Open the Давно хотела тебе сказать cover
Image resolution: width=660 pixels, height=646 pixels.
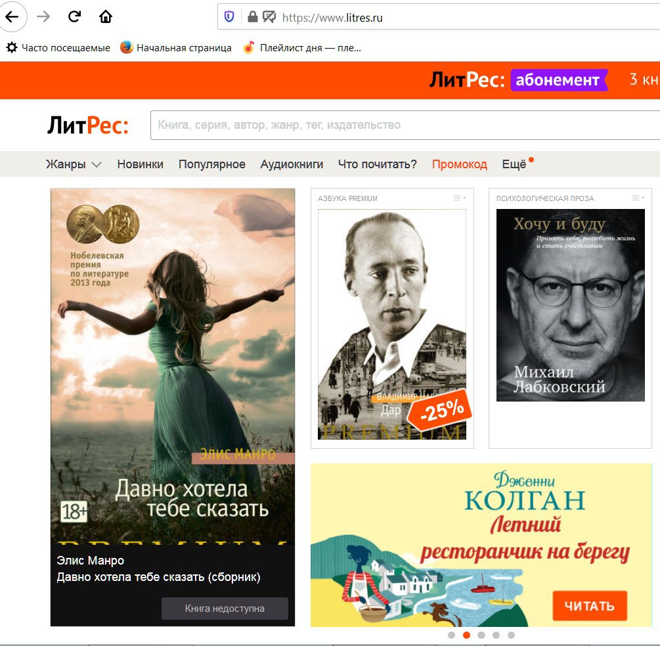pos(173,367)
